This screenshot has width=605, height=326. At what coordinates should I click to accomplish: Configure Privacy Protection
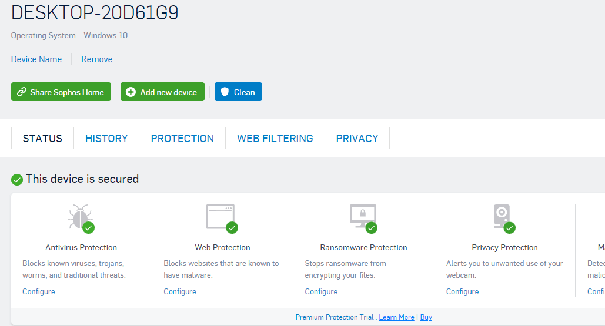(462, 292)
